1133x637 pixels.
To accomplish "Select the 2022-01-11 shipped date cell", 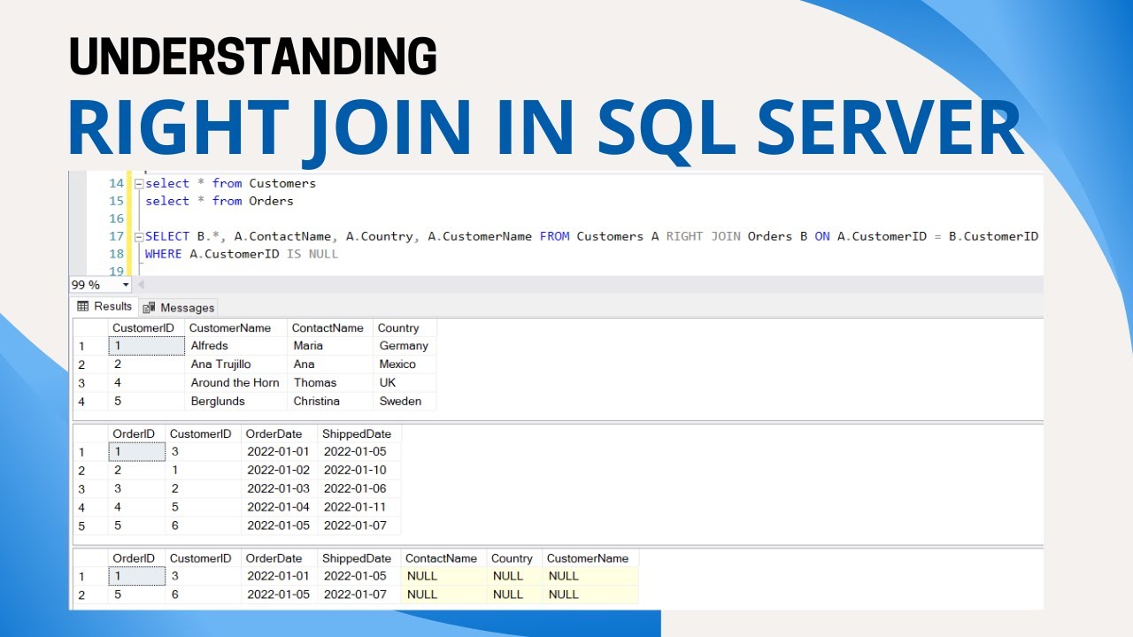I will [359, 507].
